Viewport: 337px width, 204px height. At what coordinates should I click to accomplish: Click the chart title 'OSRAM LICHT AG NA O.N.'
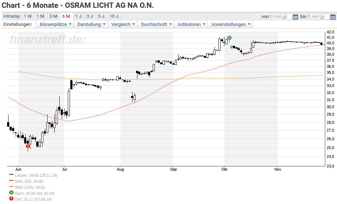pyautogui.click(x=109, y=5)
